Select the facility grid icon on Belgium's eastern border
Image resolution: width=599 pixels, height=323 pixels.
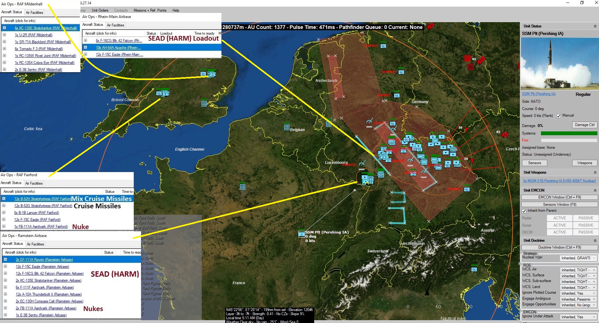click(329, 124)
